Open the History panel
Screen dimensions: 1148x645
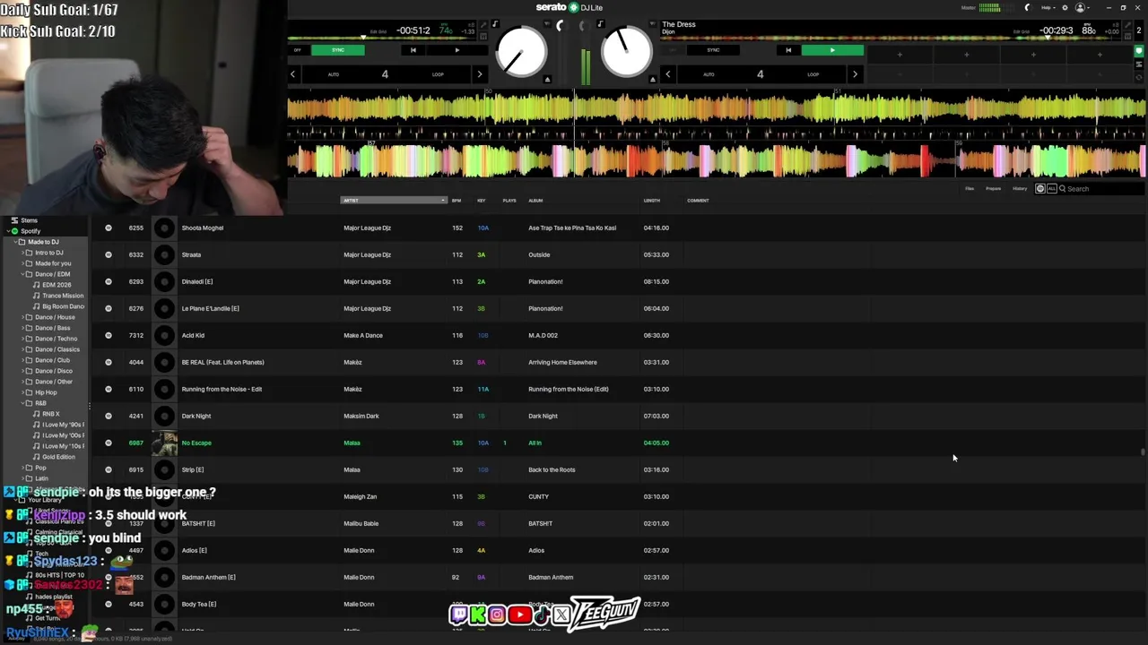pos(1020,189)
